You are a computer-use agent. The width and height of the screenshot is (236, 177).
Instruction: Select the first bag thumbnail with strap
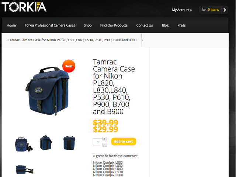24,144
